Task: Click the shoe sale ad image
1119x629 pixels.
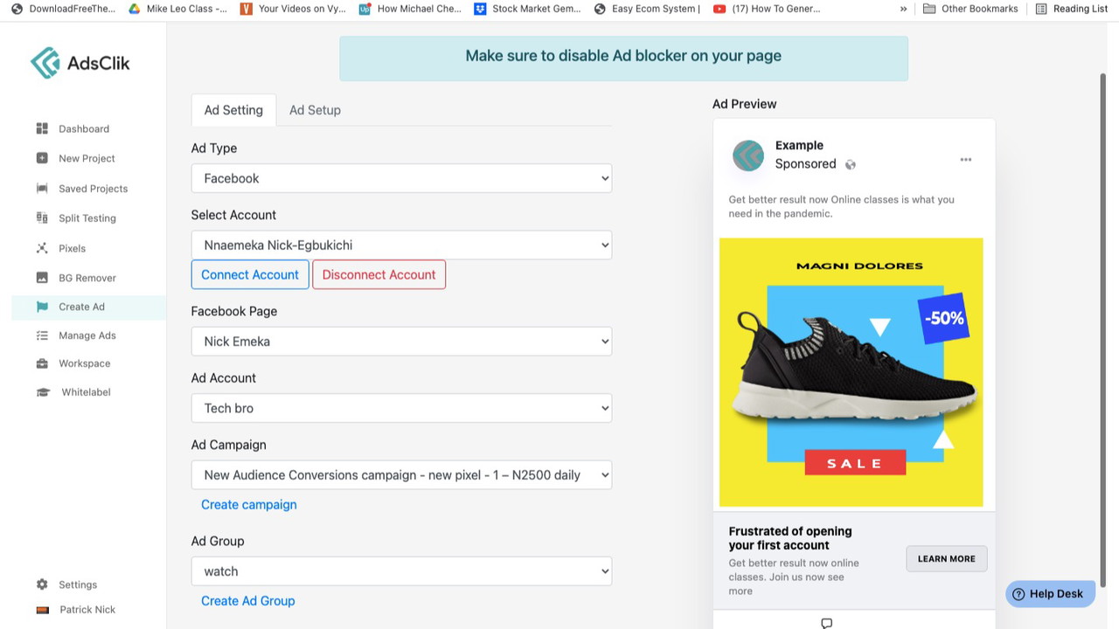Action: (851, 372)
